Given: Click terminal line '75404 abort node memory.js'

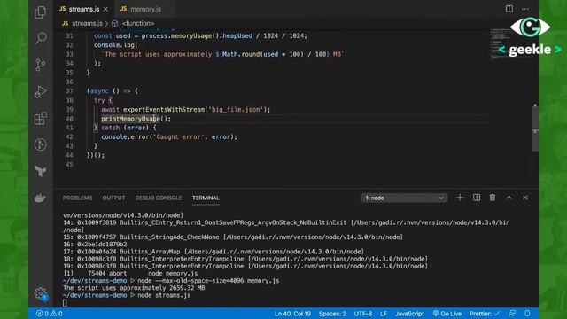Looking at the screenshot, I should click(x=131, y=274).
